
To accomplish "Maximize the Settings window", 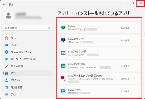I will click(133, 3).
